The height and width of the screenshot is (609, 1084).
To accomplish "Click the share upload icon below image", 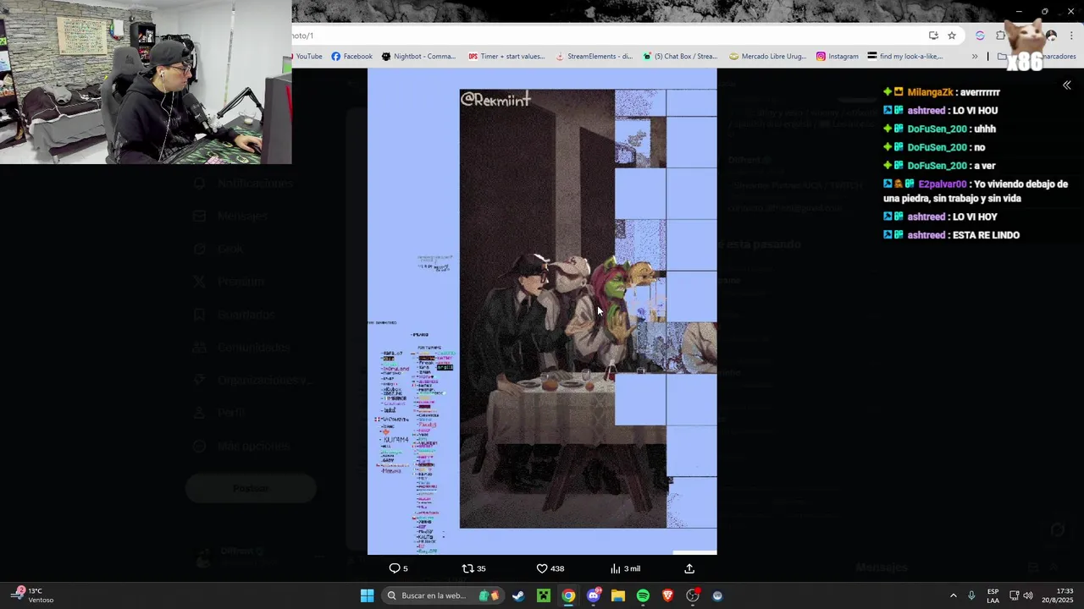I will (x=689, y=568).
